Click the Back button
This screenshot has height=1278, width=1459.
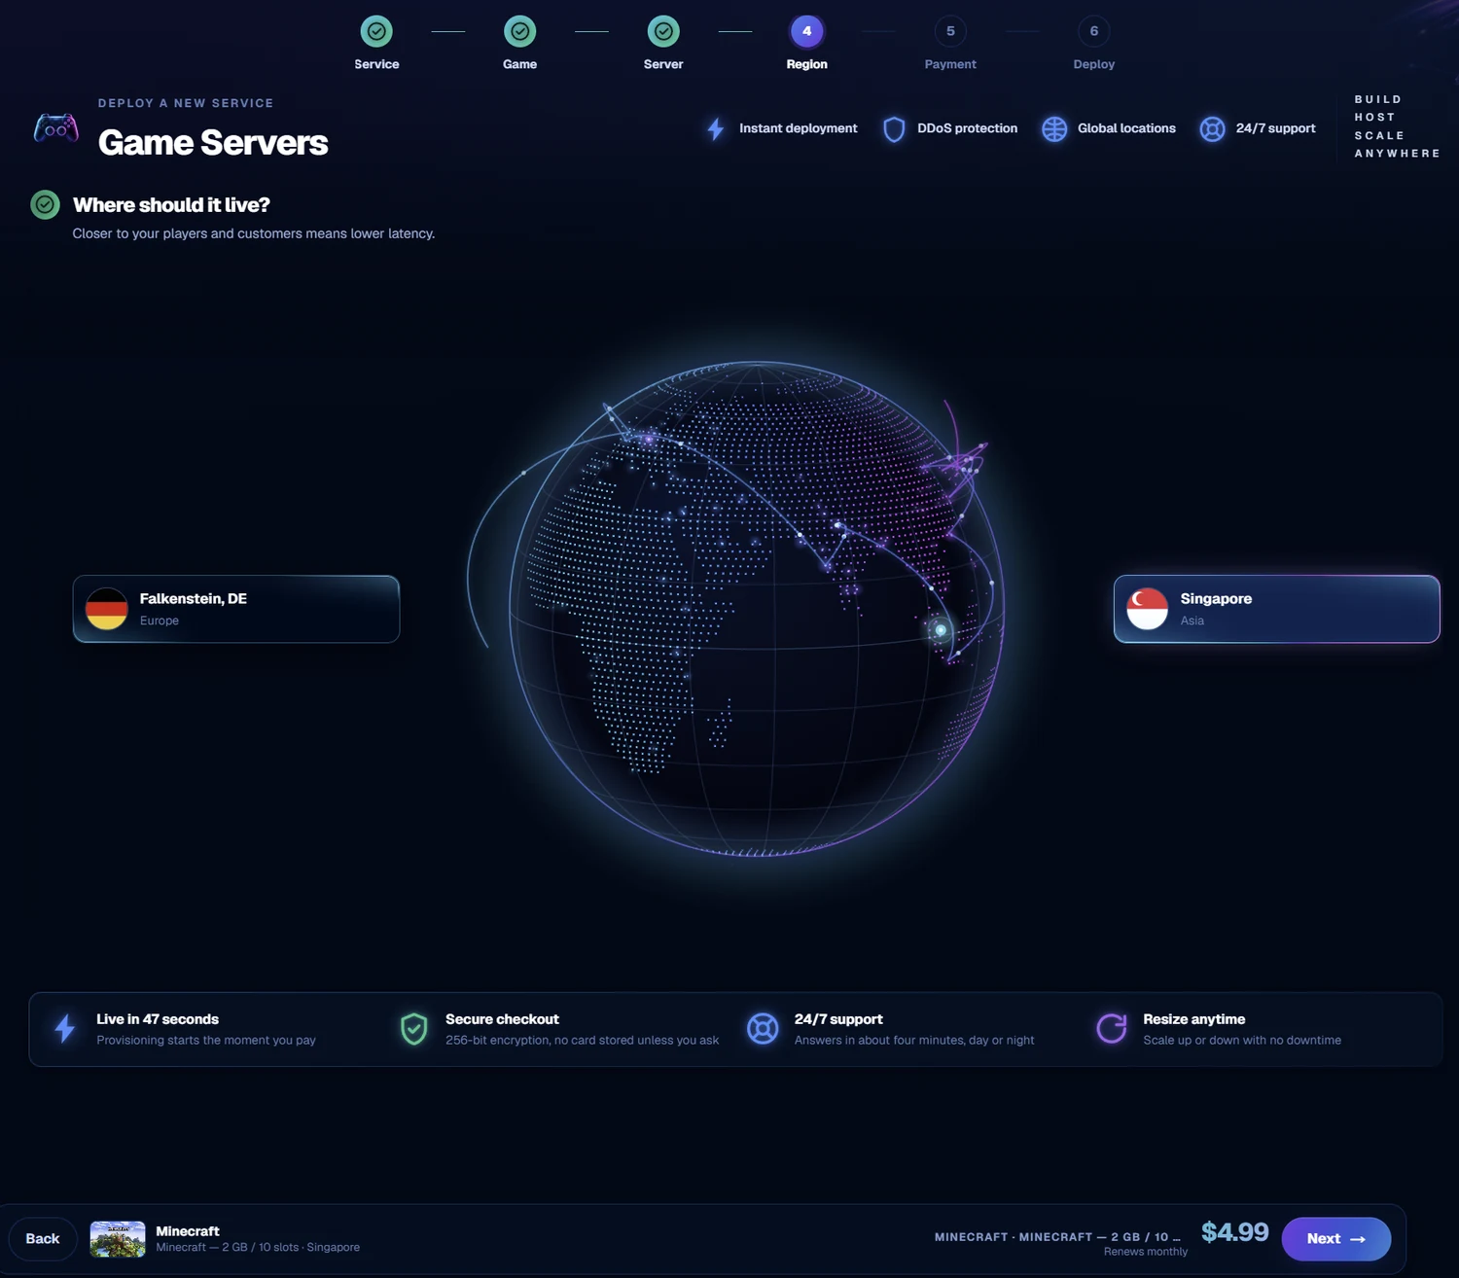[43, 1238]
